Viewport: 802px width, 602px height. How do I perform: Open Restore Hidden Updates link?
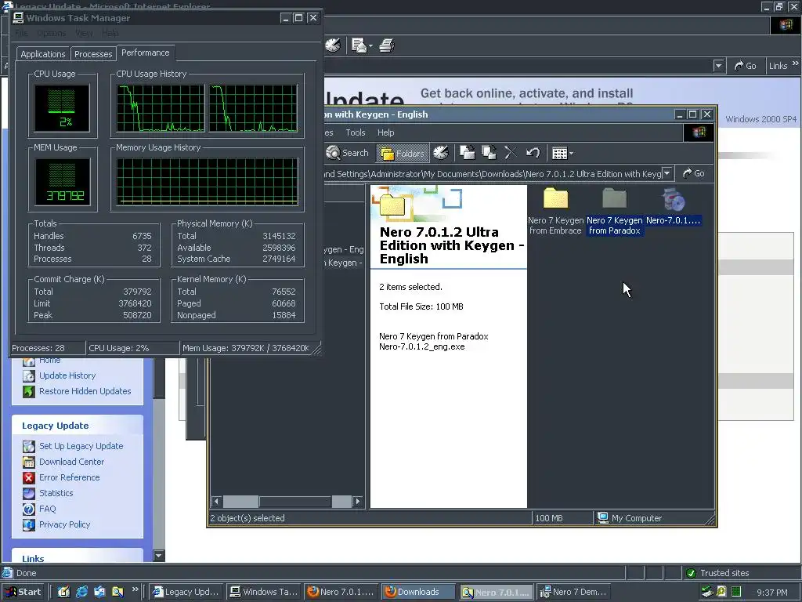pos(85,391)
